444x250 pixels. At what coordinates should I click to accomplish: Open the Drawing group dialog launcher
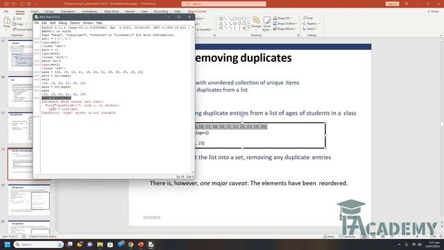298,35
